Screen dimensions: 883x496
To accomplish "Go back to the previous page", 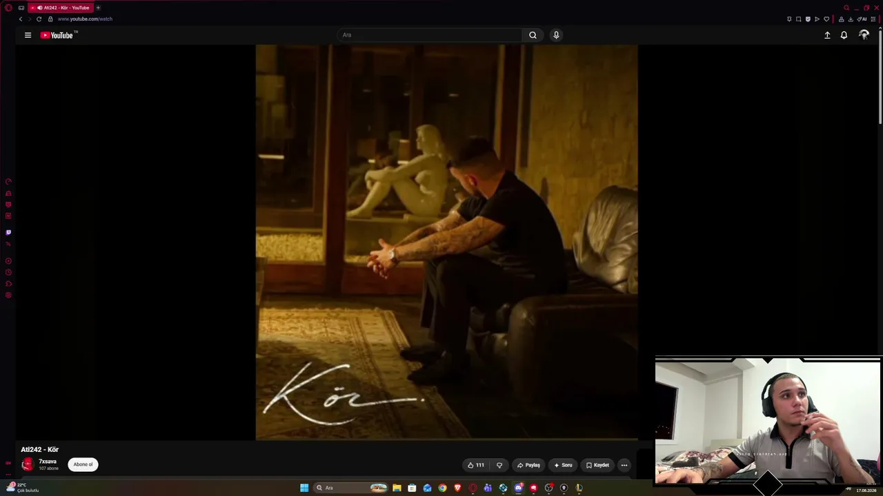I will pyautogui.click(x=21, y=19).
